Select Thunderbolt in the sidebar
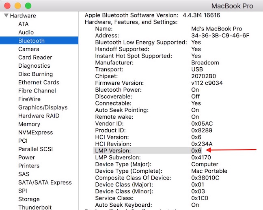Screen dimensions: 263x210 coord(34,207)
